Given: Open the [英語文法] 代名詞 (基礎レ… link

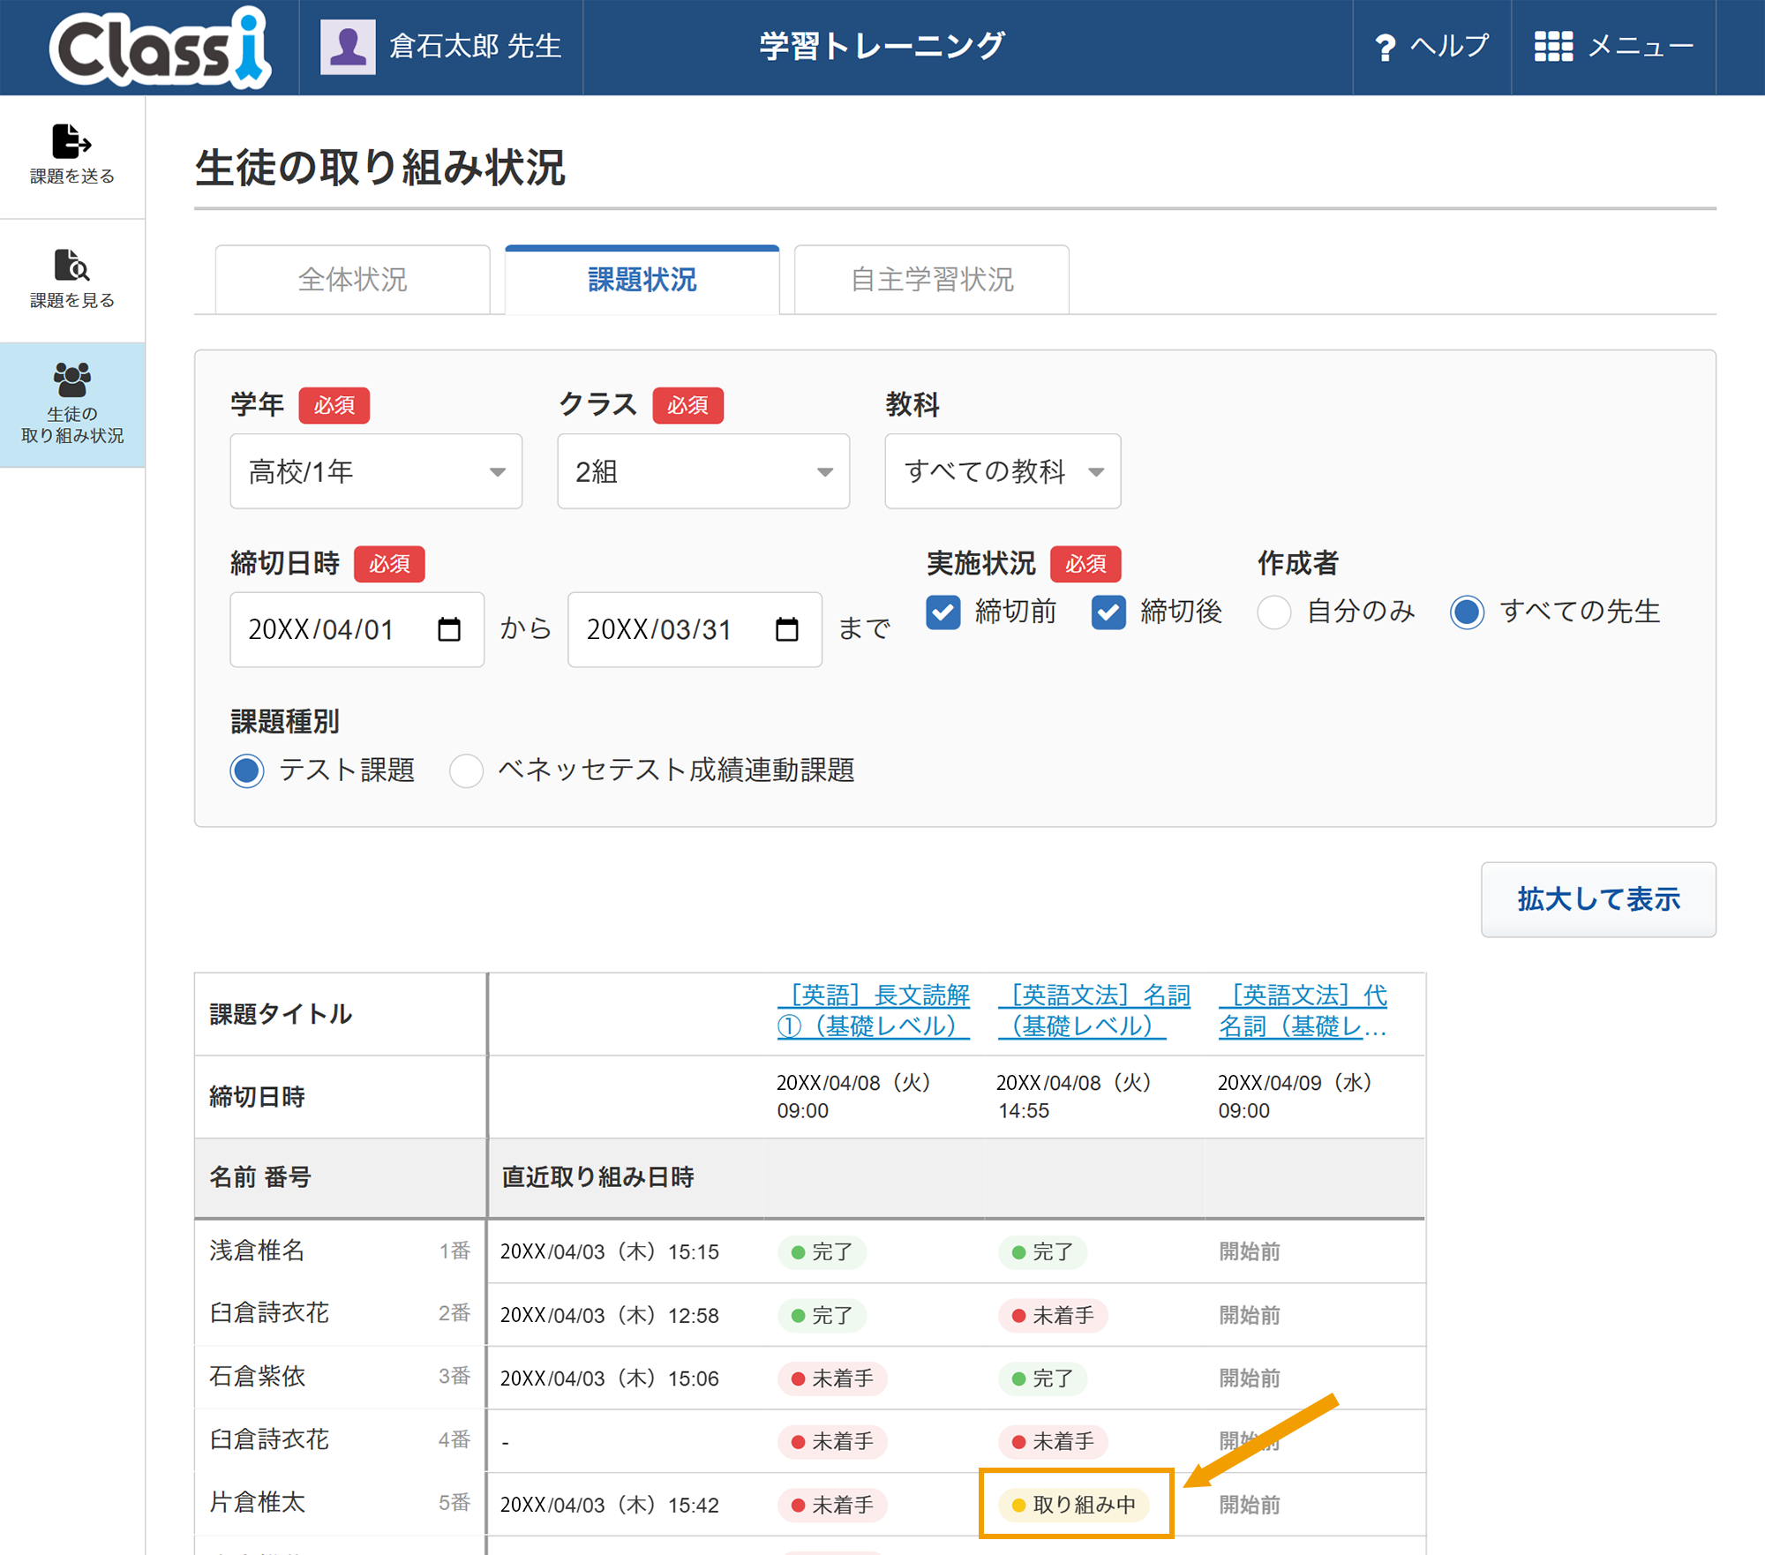Looking at the screenshot, I should point(1303,1010).
